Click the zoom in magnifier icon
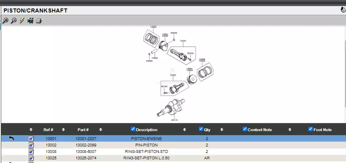Screen dimensions: 346x163 pos(5,21)
